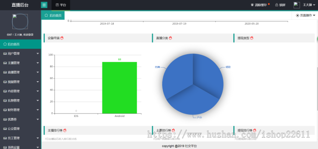Expand the 财务管理 arrow

click(x=38, y=110)
